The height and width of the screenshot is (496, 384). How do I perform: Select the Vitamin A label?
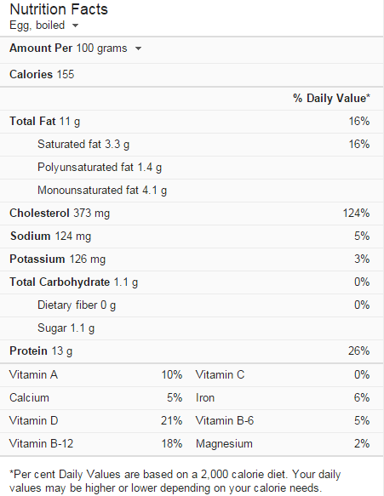pos(33,375)
